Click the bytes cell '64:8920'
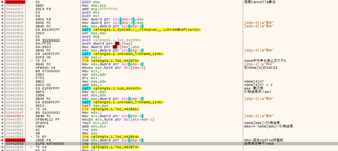Image resolution: width=338 pixels, height=151 pixels. (x=43, y=47)
